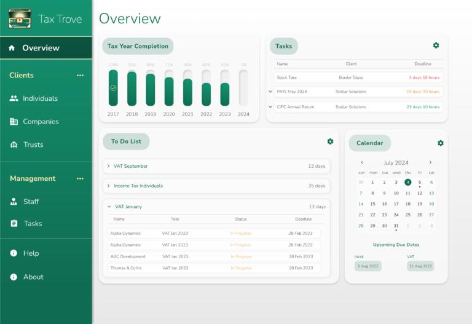Open the To Do List settings gear

(x=330, y=141)
